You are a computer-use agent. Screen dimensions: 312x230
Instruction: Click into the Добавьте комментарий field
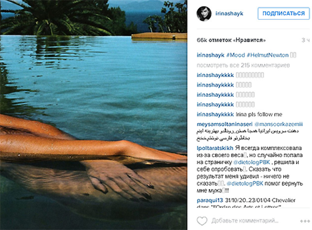point(245,221)
